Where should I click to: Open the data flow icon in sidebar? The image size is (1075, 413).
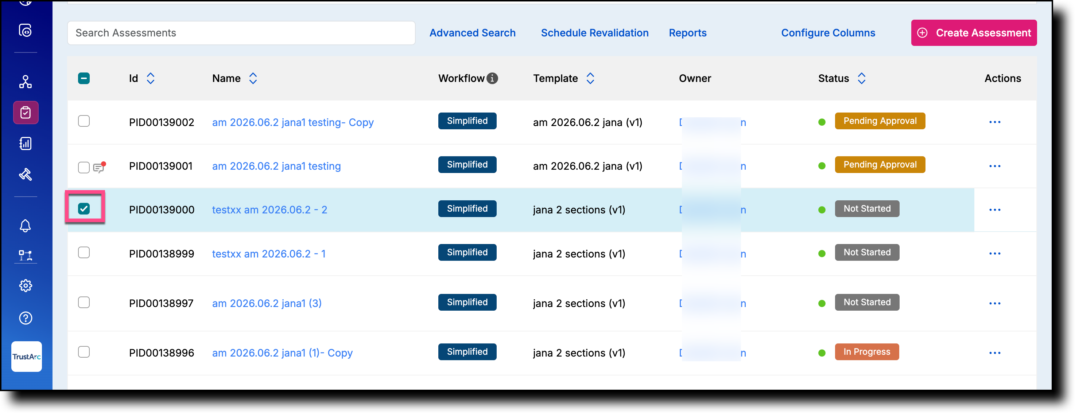(x=26, y=255)
